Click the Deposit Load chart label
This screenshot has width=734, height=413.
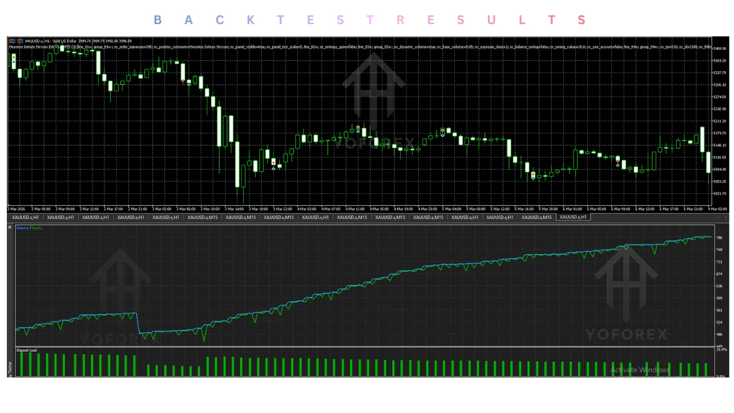click(x=26, y=350)
